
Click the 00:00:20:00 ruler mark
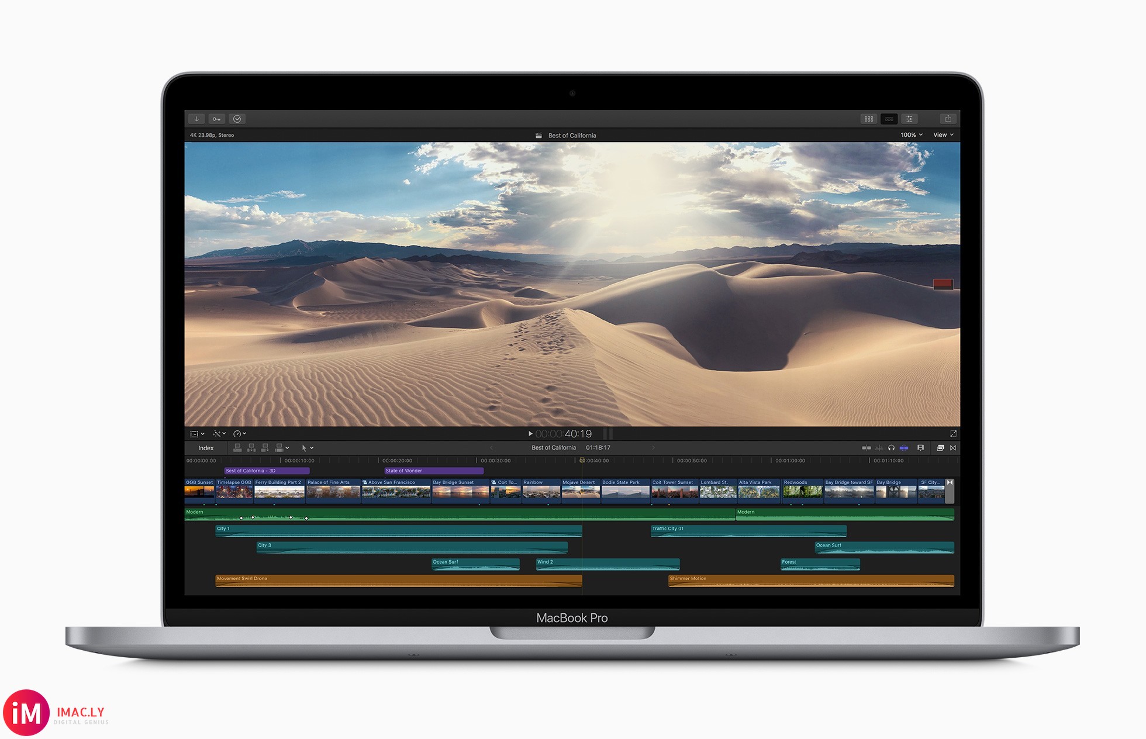click(x=397, y=461)
